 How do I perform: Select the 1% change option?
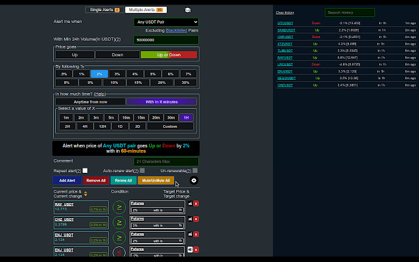click(x=81, y=74)
